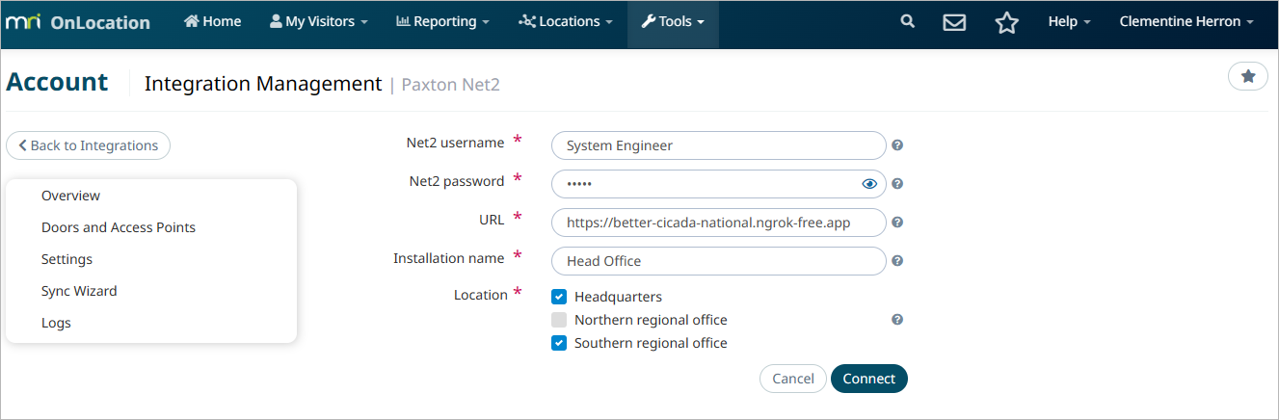Click Back to Integrations button
The width and height of the screenshot is (1279, 420).
click(88, 145)
